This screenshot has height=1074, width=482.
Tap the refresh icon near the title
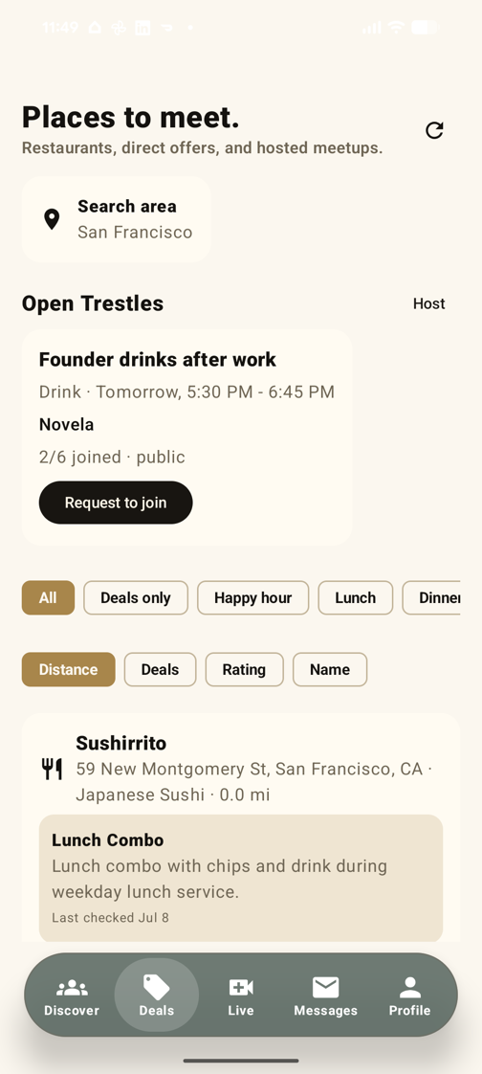[x=434, y=130]
